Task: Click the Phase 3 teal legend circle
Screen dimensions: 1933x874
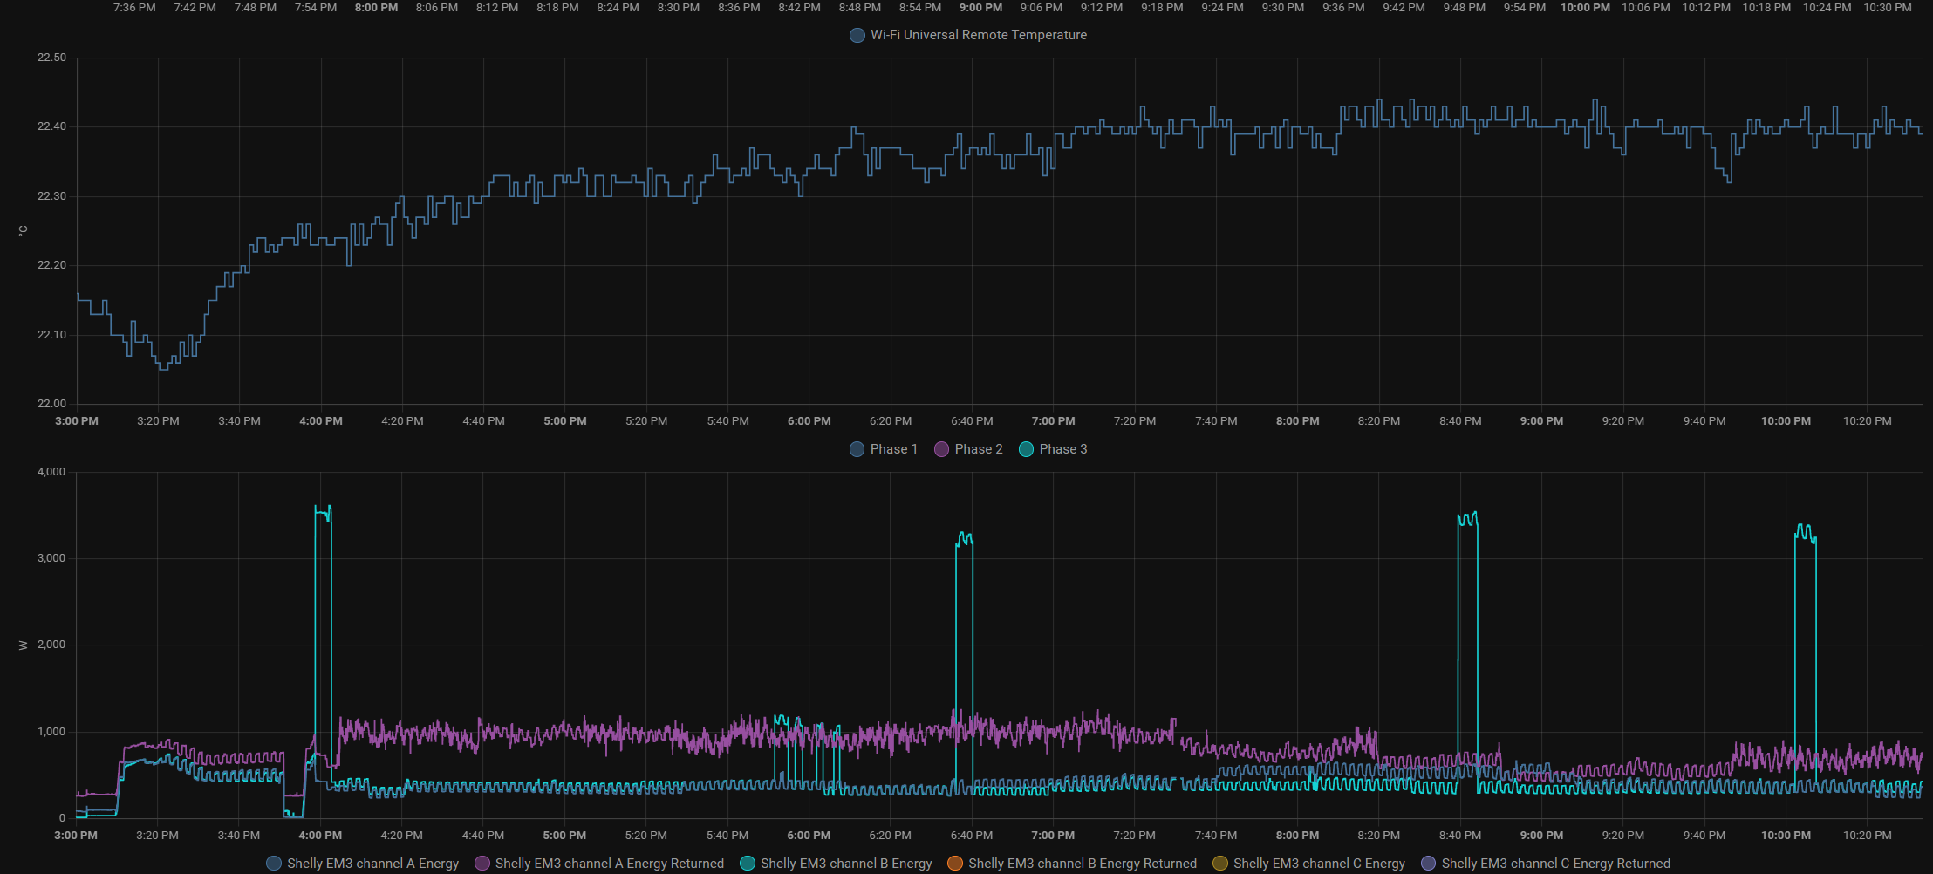Action: [1027, 449]
